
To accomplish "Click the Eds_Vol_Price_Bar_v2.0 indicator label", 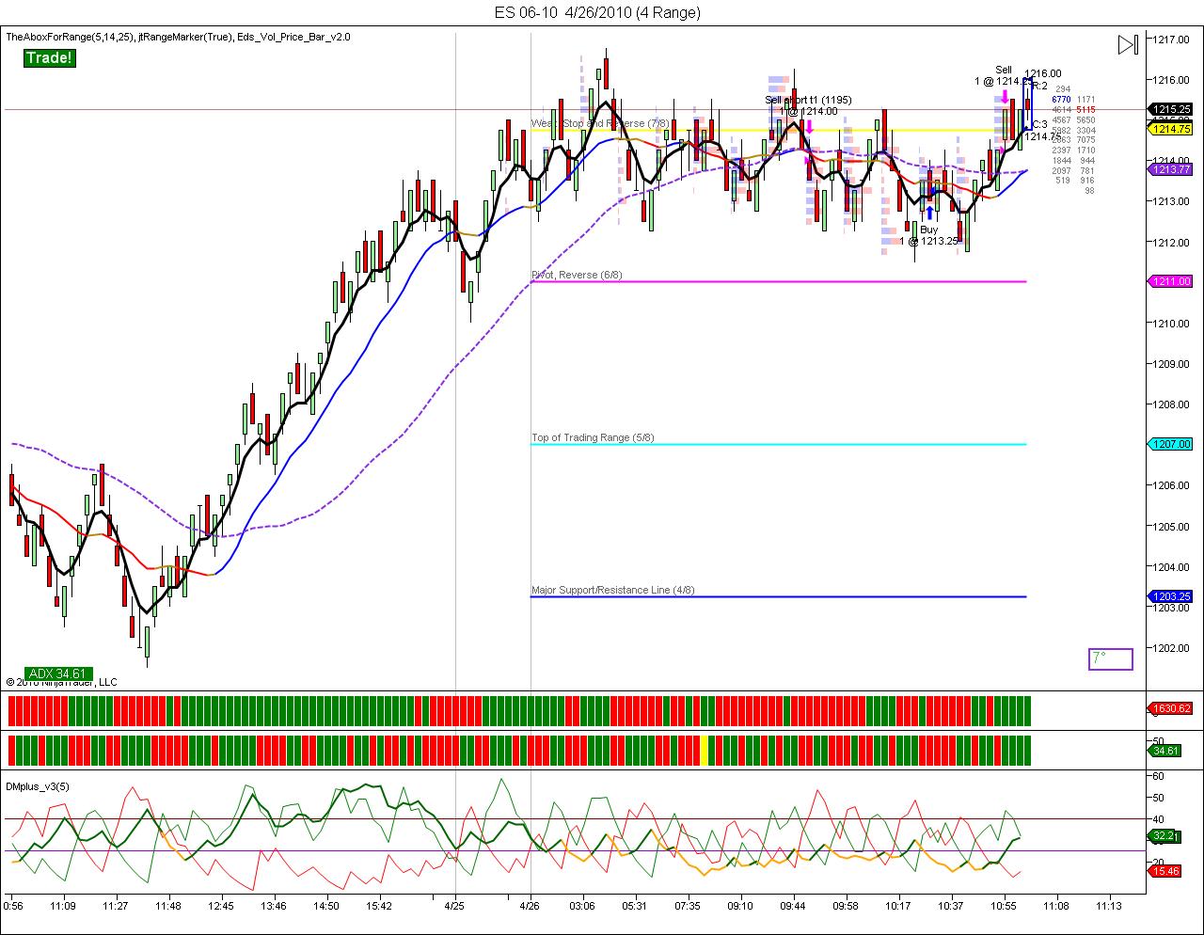I will [x=293, y=37].
